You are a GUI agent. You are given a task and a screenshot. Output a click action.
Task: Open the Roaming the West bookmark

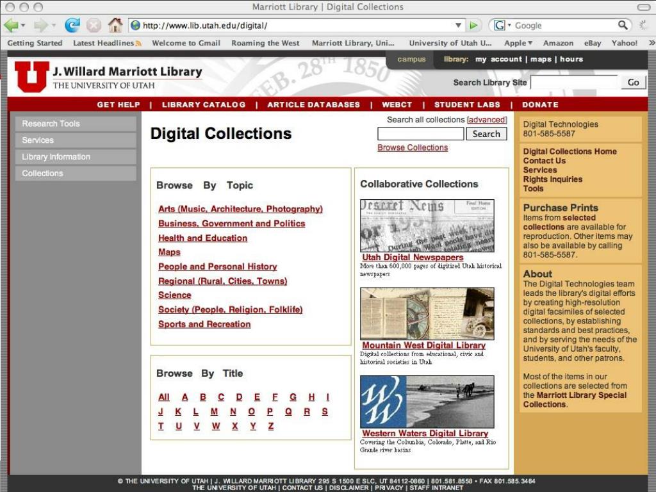tap(265, 43)
